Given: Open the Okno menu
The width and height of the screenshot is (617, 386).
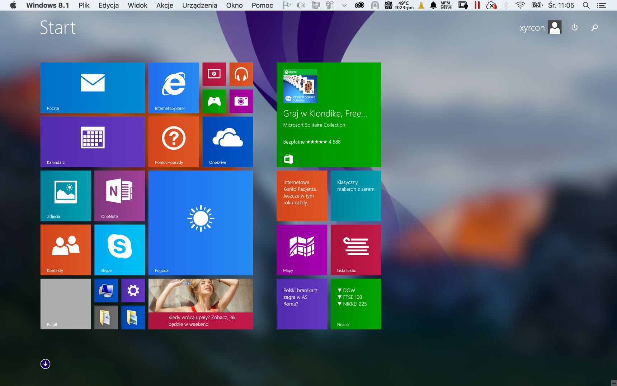Looking at the screenshot, I should (234, 5).
